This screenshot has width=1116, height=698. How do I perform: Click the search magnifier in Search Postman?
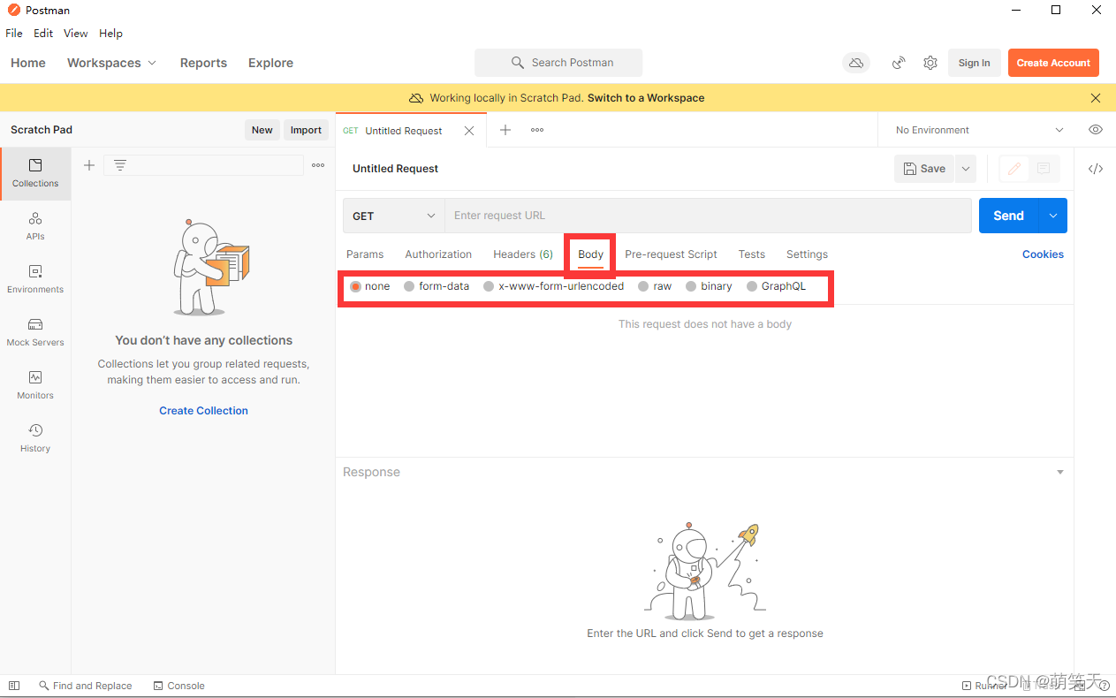(x=518, y=63)
